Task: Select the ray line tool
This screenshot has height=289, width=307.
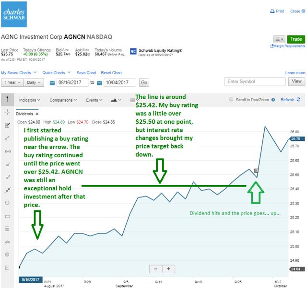Action: pyautogui.click(x=8, y=164)
